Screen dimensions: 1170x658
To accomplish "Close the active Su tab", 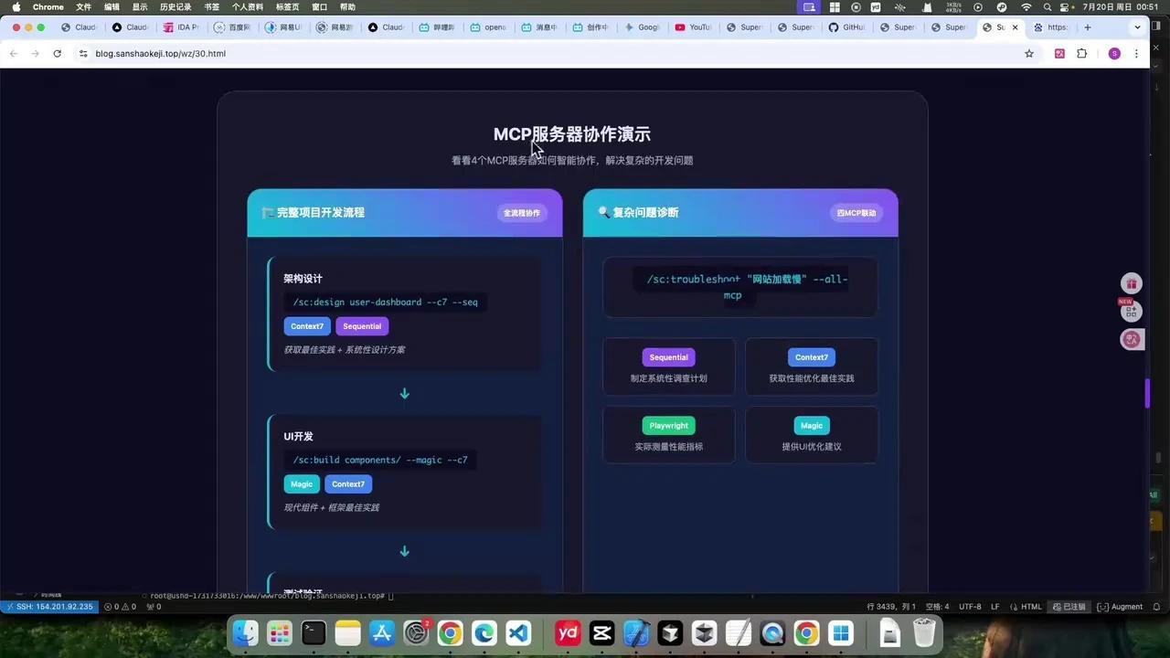I will [1015, 27].
